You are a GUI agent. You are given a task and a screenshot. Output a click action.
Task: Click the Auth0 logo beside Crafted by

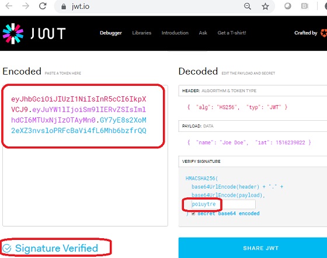323,33
